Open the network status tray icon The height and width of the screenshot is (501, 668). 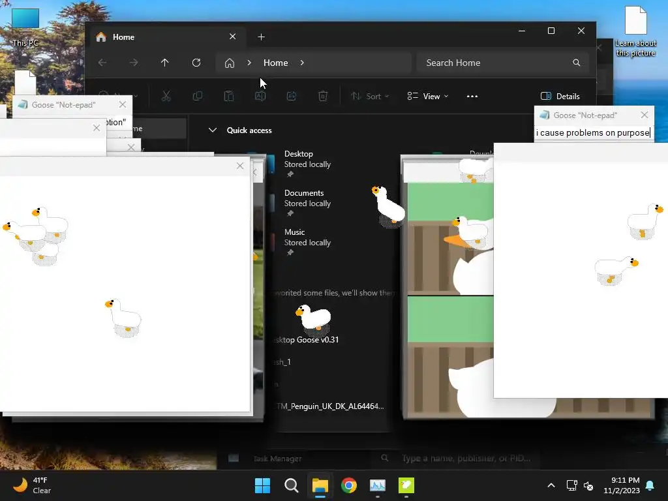(x=571, y=485)
